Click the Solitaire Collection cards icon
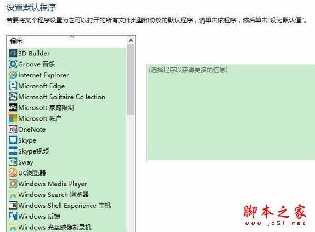Screen dimensions: 315x232 click(x=13, y=97)
